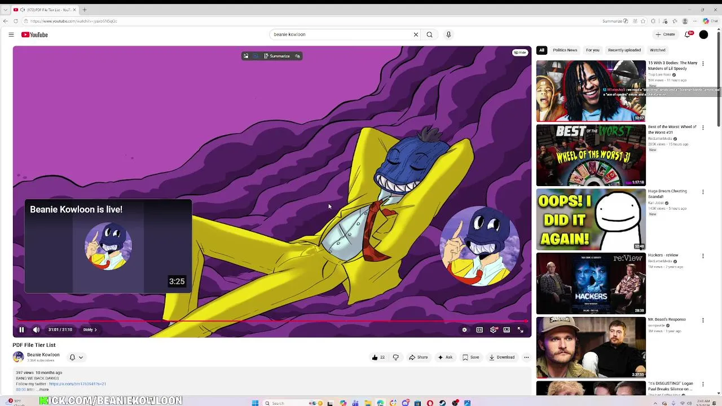Click Summarize in the video overlay toolbar
The height and width of the screenshot is (406, 722).
tap(277, 56)
